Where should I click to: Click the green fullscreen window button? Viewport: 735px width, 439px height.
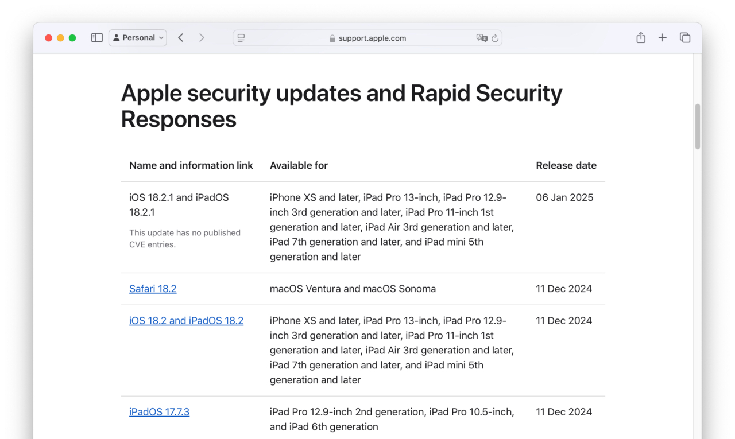tap(72, 38)
